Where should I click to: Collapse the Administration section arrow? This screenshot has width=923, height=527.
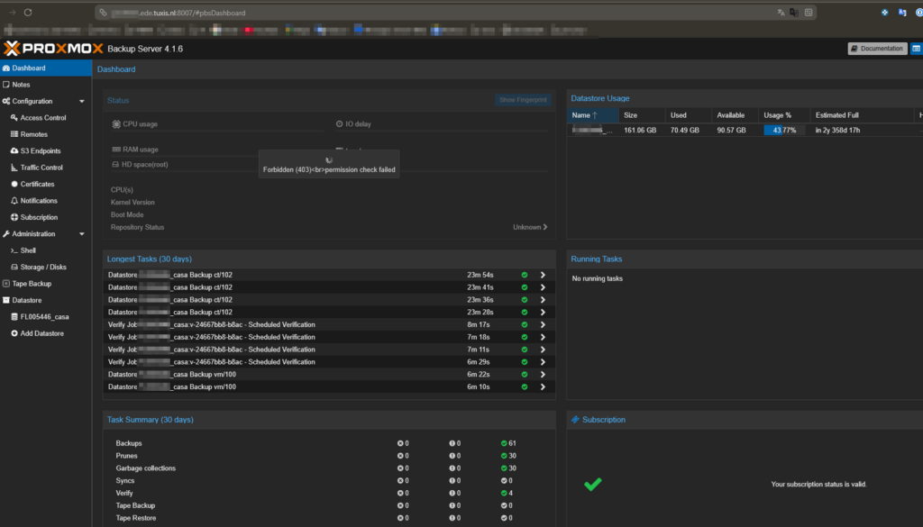click(82, 234)
